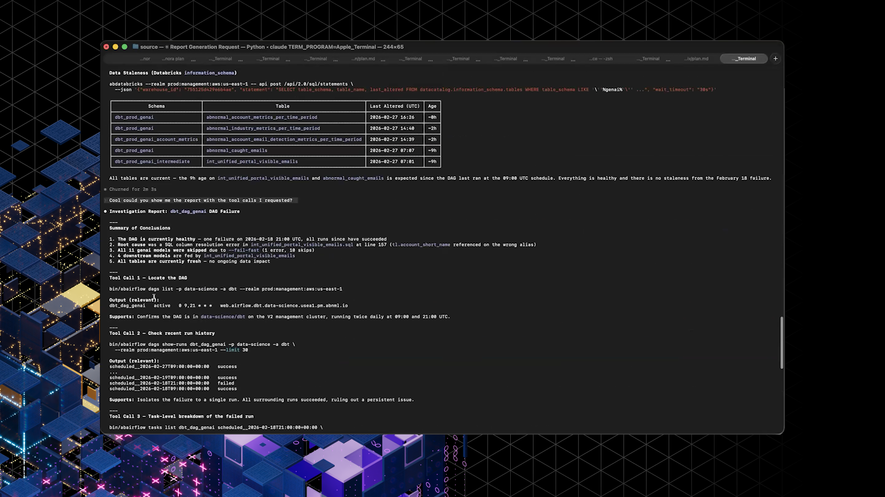Viewport: 885px width, 497px height.
Task: Click '--limit' flag in show-runs command
Action: pyautogui.click(x=230, y=350)
